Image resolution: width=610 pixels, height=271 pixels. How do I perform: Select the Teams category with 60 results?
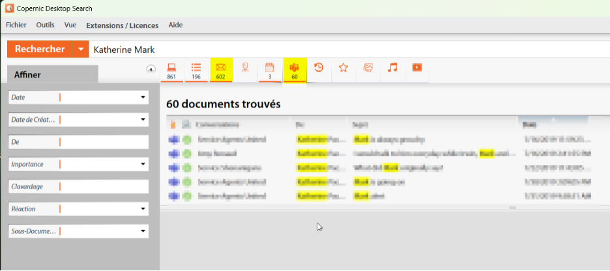pyautogui.click(x=295, y=70)
